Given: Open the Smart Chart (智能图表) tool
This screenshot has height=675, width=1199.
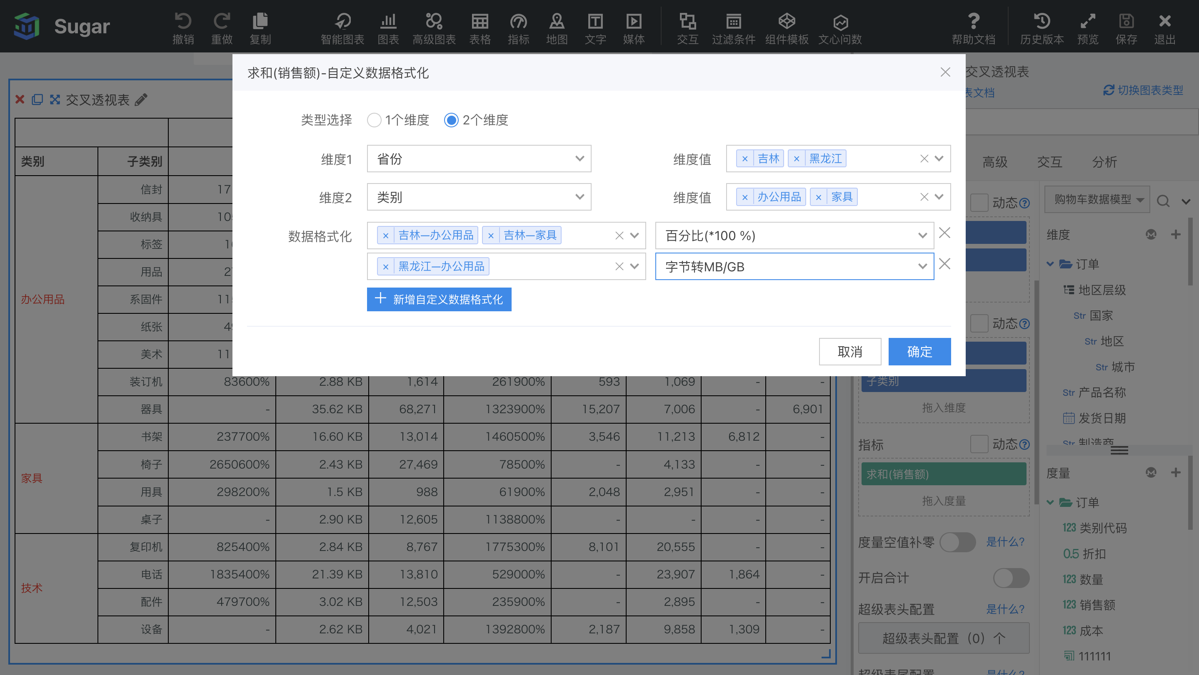Looking at the screenshot, I should tap(342, 28).
